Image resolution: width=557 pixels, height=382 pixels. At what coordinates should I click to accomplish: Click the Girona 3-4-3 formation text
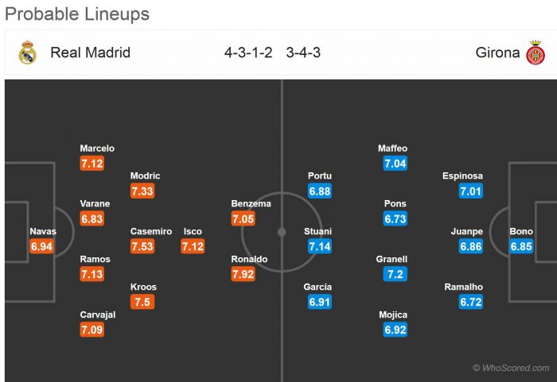303,53
